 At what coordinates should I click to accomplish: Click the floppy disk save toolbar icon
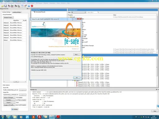(6, 6)
